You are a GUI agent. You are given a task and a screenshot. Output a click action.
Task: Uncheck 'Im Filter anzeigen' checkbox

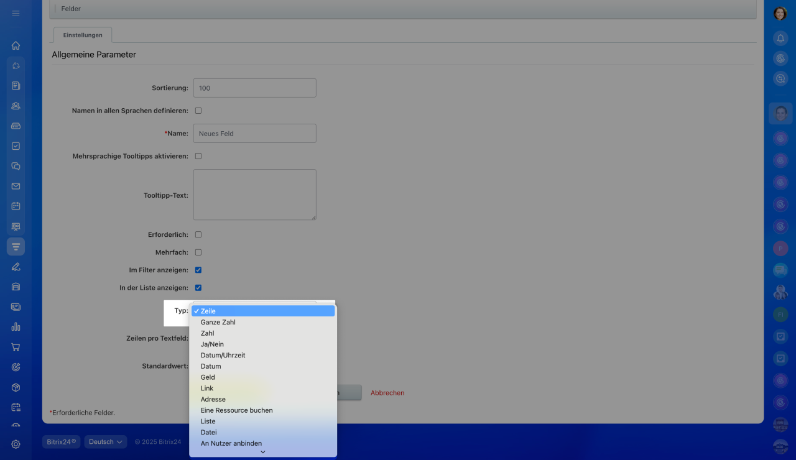coord(198,270)
